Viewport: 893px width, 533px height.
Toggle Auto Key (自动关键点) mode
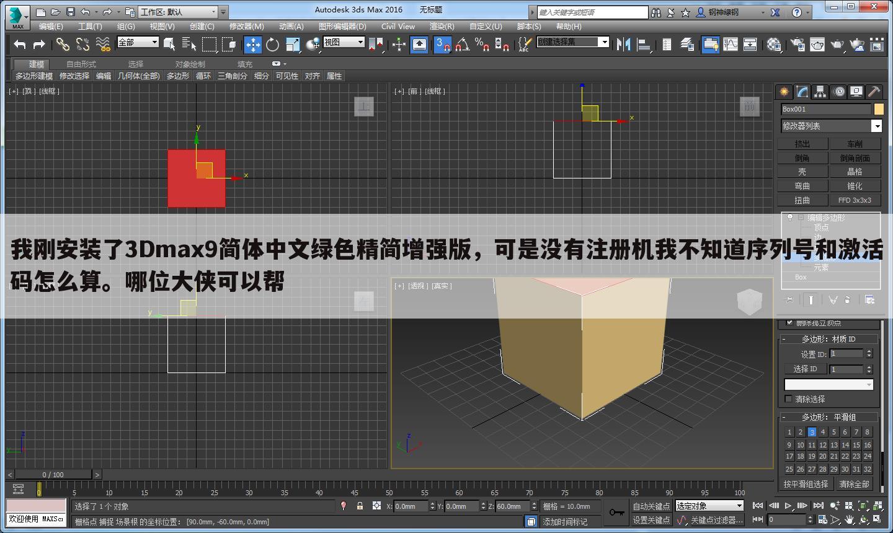[651, 506]
